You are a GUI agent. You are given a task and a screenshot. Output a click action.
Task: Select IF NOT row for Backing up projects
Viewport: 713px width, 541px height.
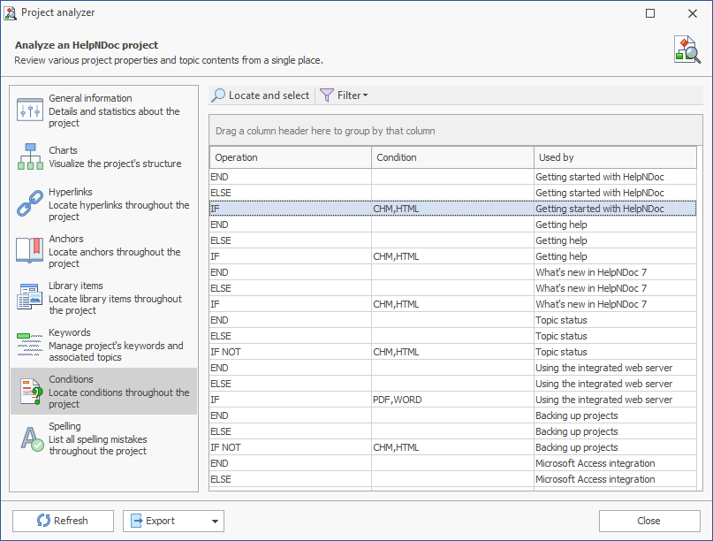pyautogui.click(x=453, y=447)
